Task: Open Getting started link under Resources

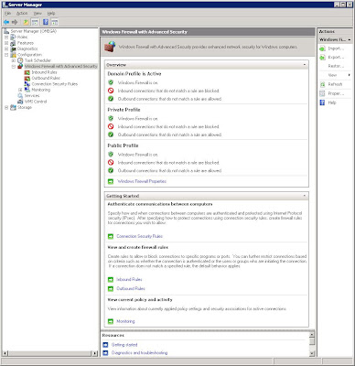Action: [x=124, y=345]
